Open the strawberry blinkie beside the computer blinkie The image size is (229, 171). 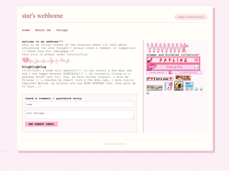[x=189, y=73]
